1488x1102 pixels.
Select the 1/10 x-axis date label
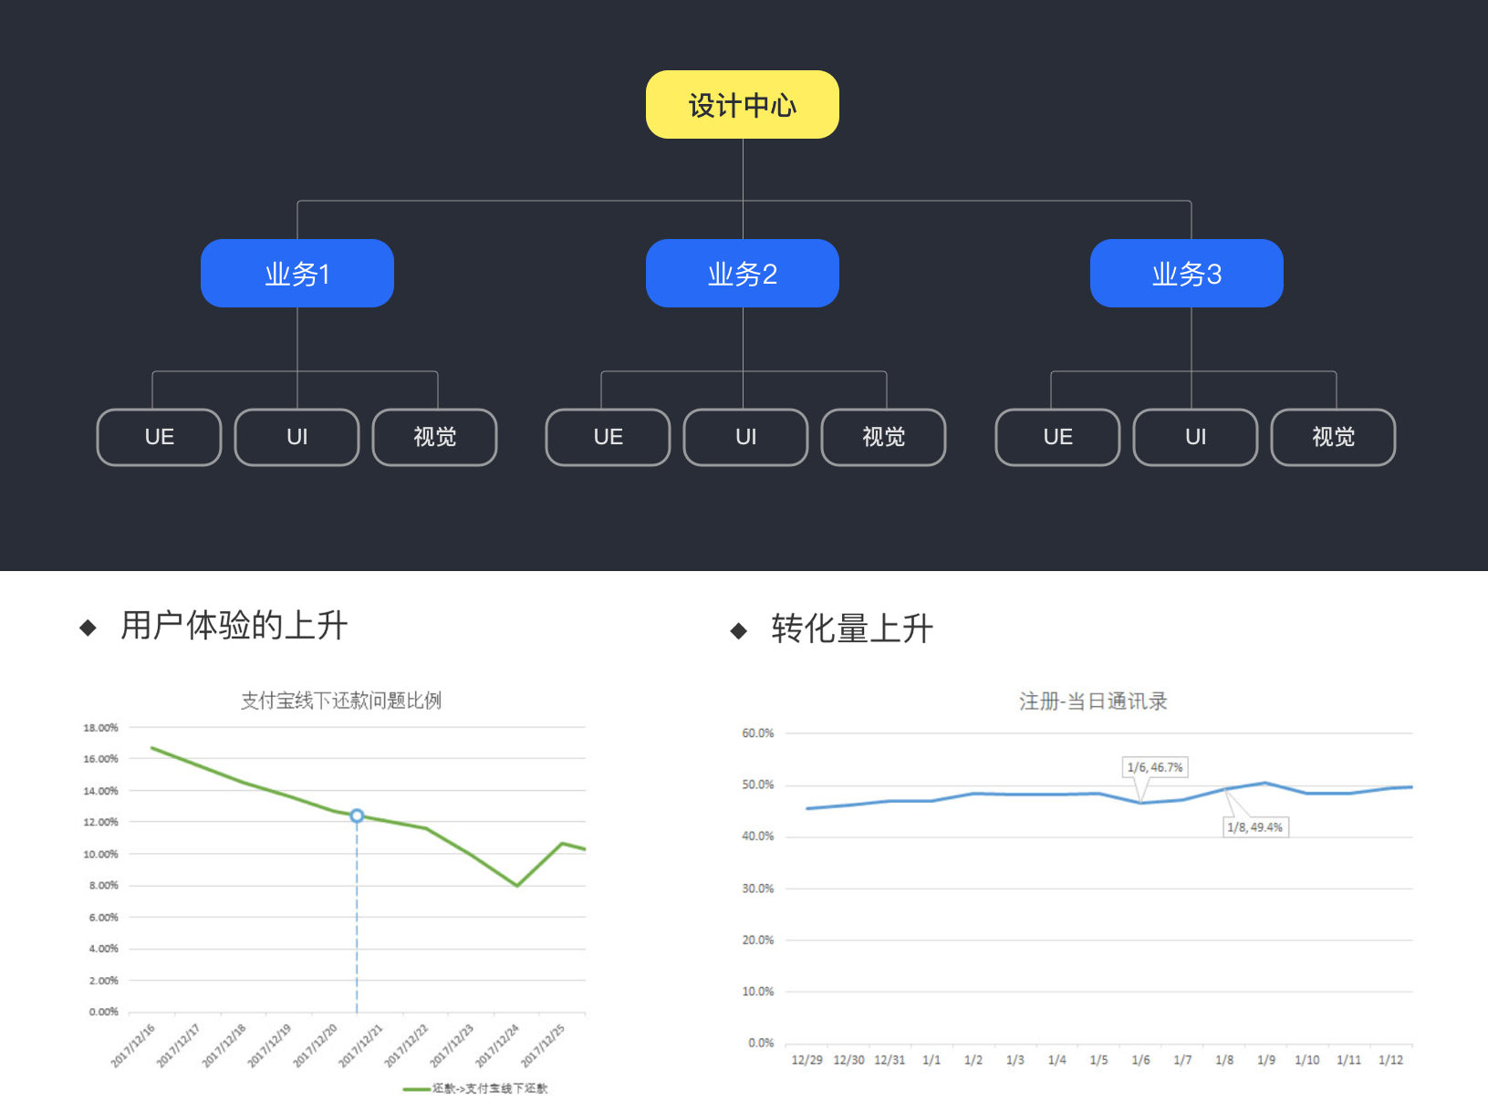(1307, 1060)
